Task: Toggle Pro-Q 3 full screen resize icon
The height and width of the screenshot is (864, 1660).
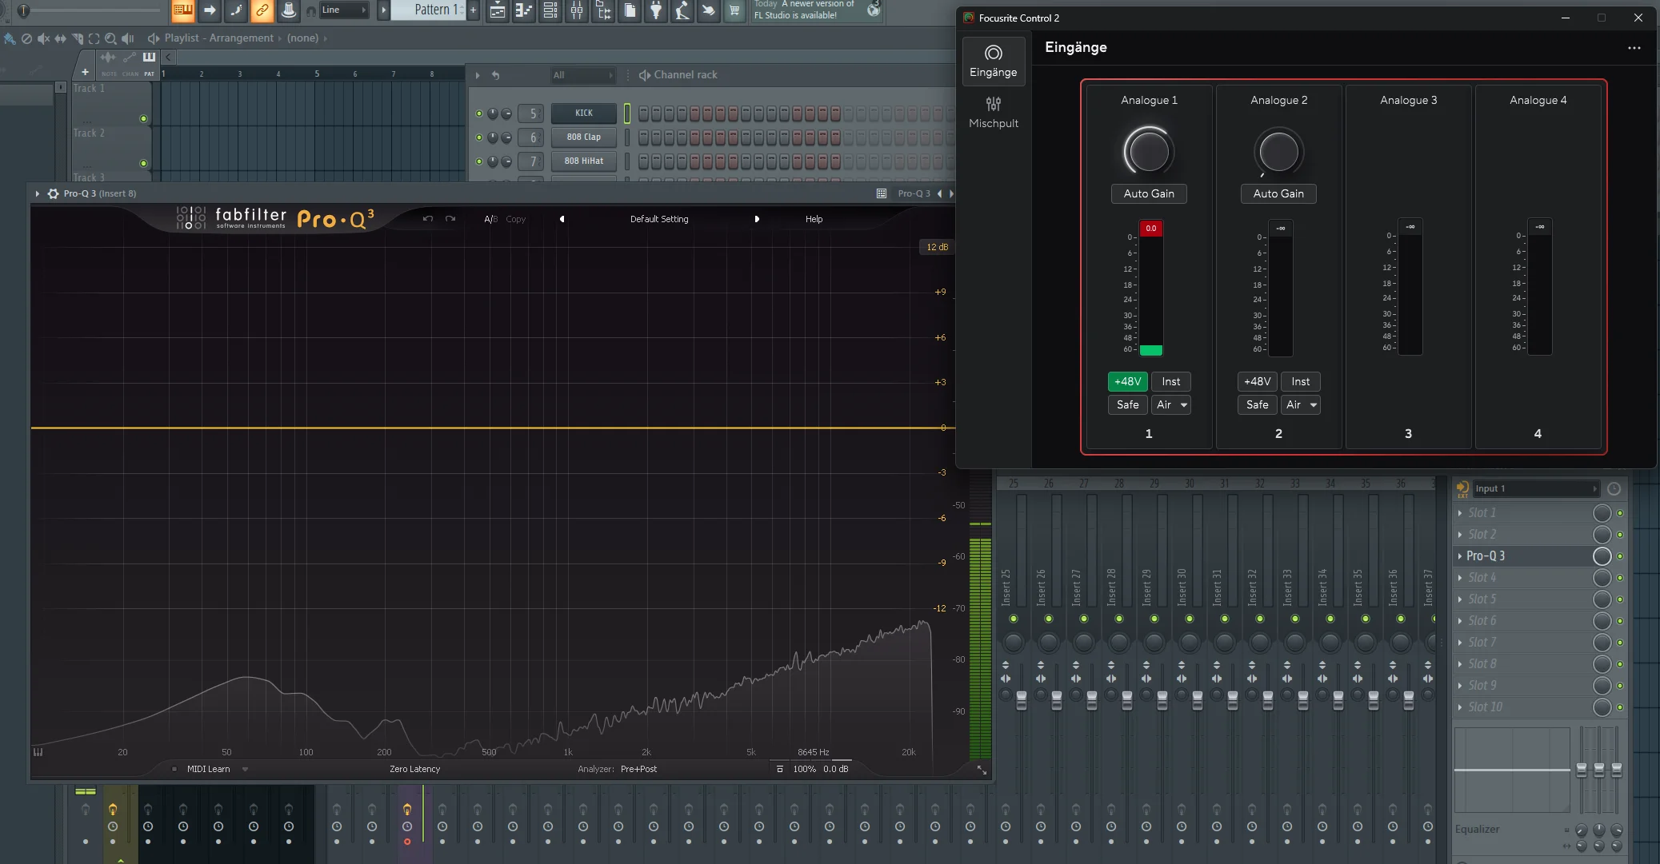Action: (982, 770)
